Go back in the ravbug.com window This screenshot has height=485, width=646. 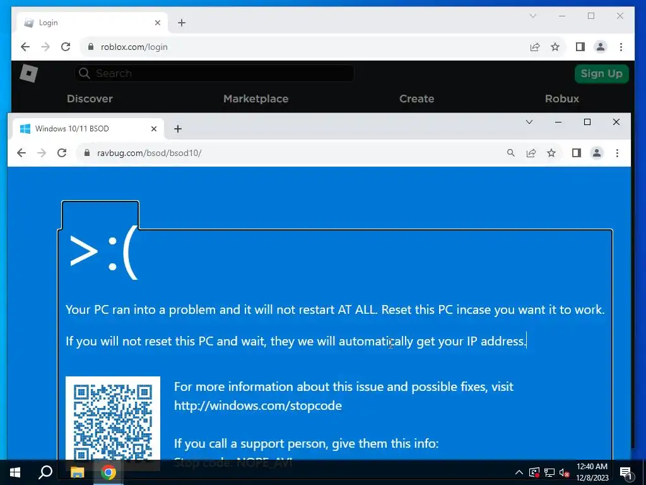pyautogui.click(x=21, y=153)
